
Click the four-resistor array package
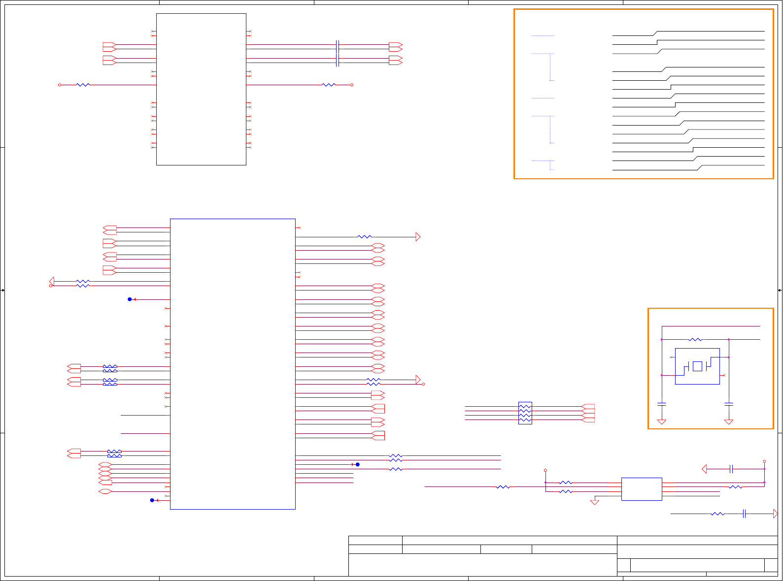click(525, 413)
